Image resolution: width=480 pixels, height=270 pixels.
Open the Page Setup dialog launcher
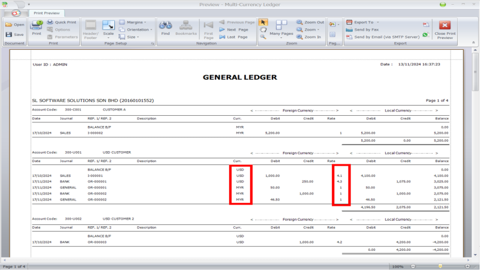[152, 43]
